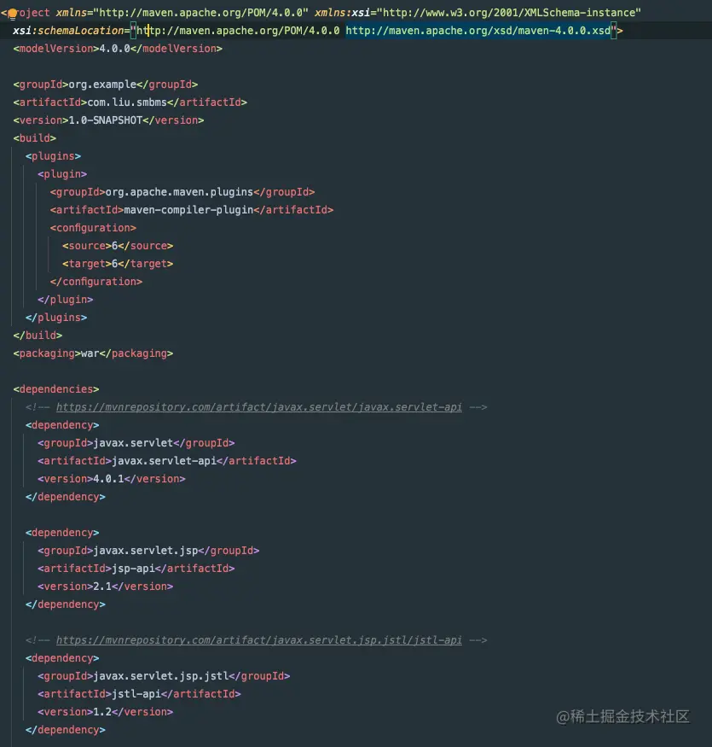This screenshot has width=712, height=747.
Task: Click the jstl-api artifactId line
Action: (x=140, y=694)
